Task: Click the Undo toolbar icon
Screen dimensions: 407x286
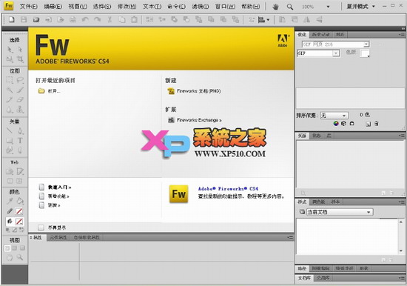Action: [85, 19]
